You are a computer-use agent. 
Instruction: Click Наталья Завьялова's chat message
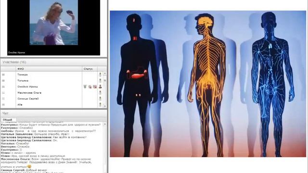pos(35,134)
